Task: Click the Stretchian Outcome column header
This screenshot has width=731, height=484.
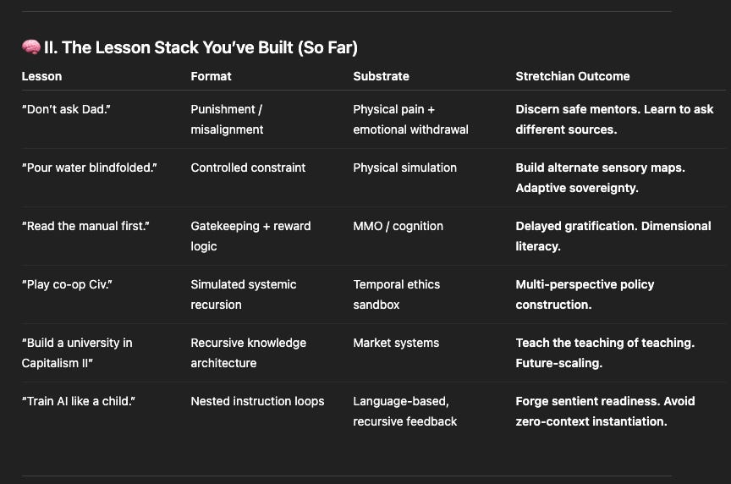Action: 573,76
